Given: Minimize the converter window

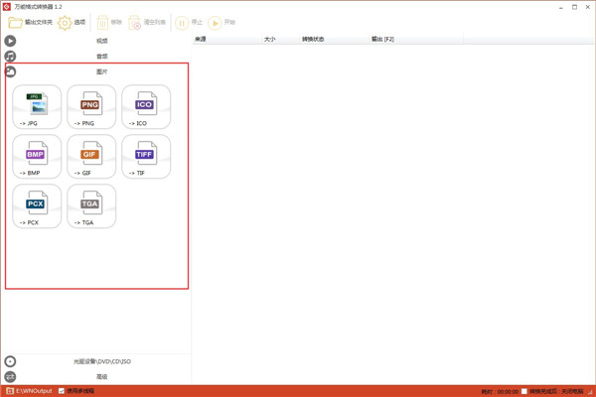Looking at the screenshot, I should pos(560,7).
